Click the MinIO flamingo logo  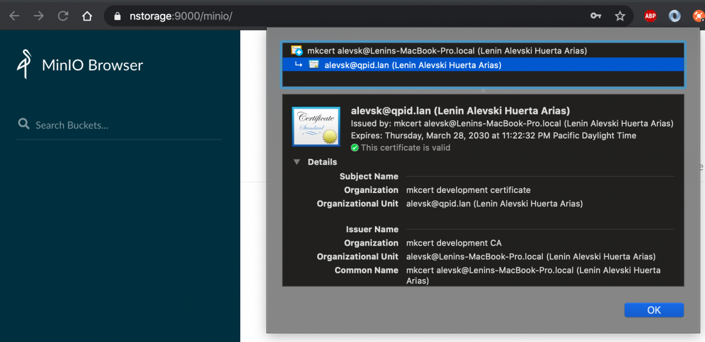coord(24,65)
